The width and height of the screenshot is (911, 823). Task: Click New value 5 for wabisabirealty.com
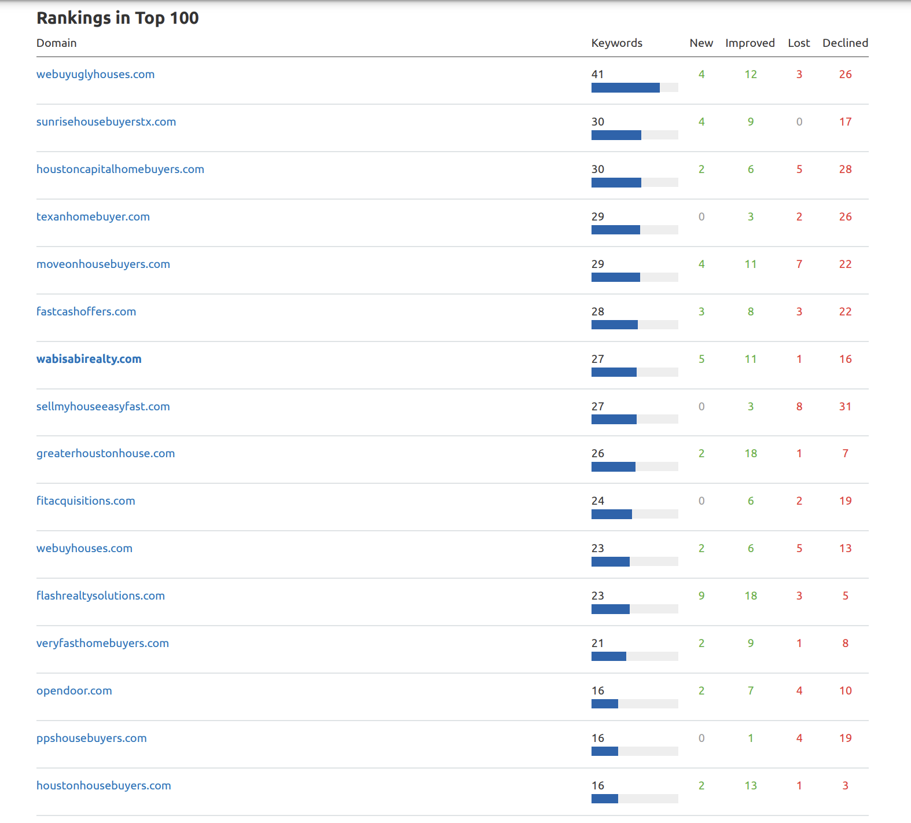point(701,359)
